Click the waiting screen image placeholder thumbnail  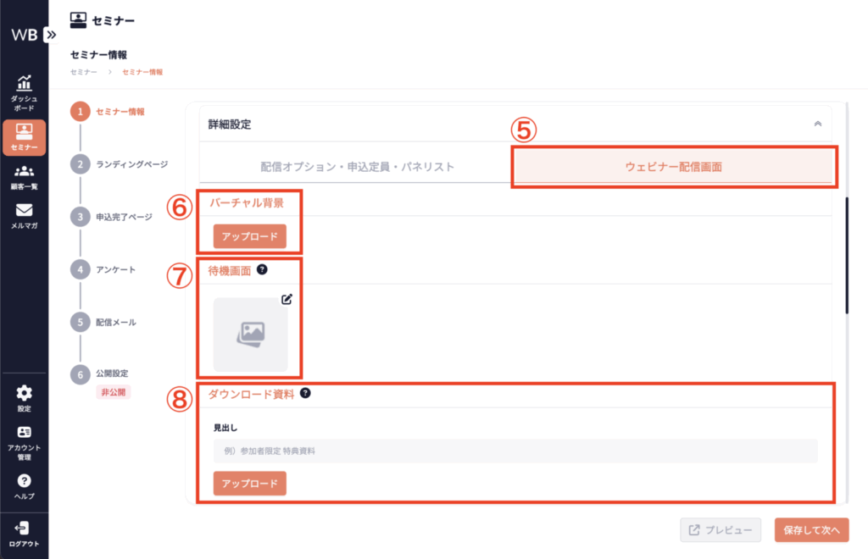(x=250, y=334)
